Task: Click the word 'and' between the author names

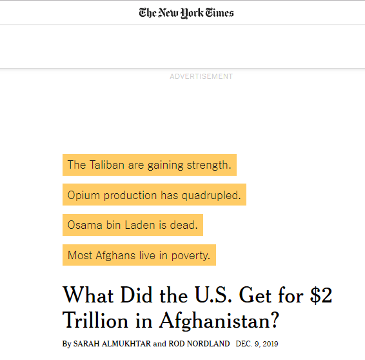Action: click(x=160, y=344)
